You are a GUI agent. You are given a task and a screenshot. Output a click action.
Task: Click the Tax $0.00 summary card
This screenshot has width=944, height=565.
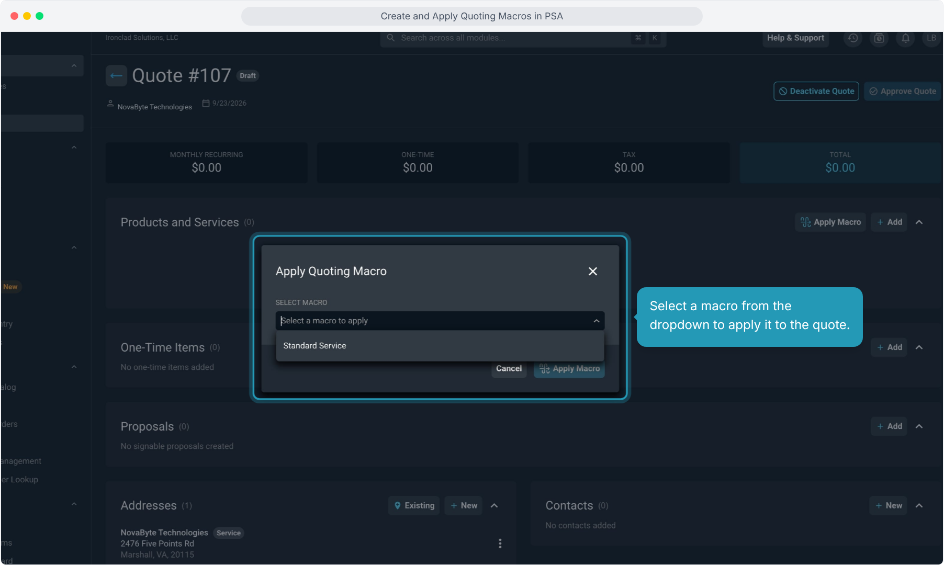(x=629, y=162)
